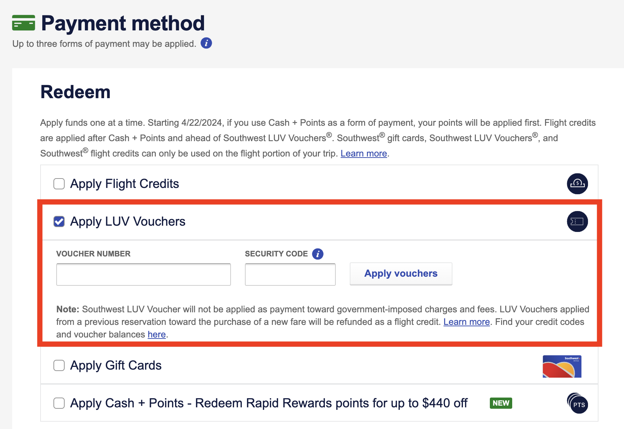The image size is (624, 429).
Task: Focus the Security Code input field
Action: pyautogui.click(x=290, y=275)
